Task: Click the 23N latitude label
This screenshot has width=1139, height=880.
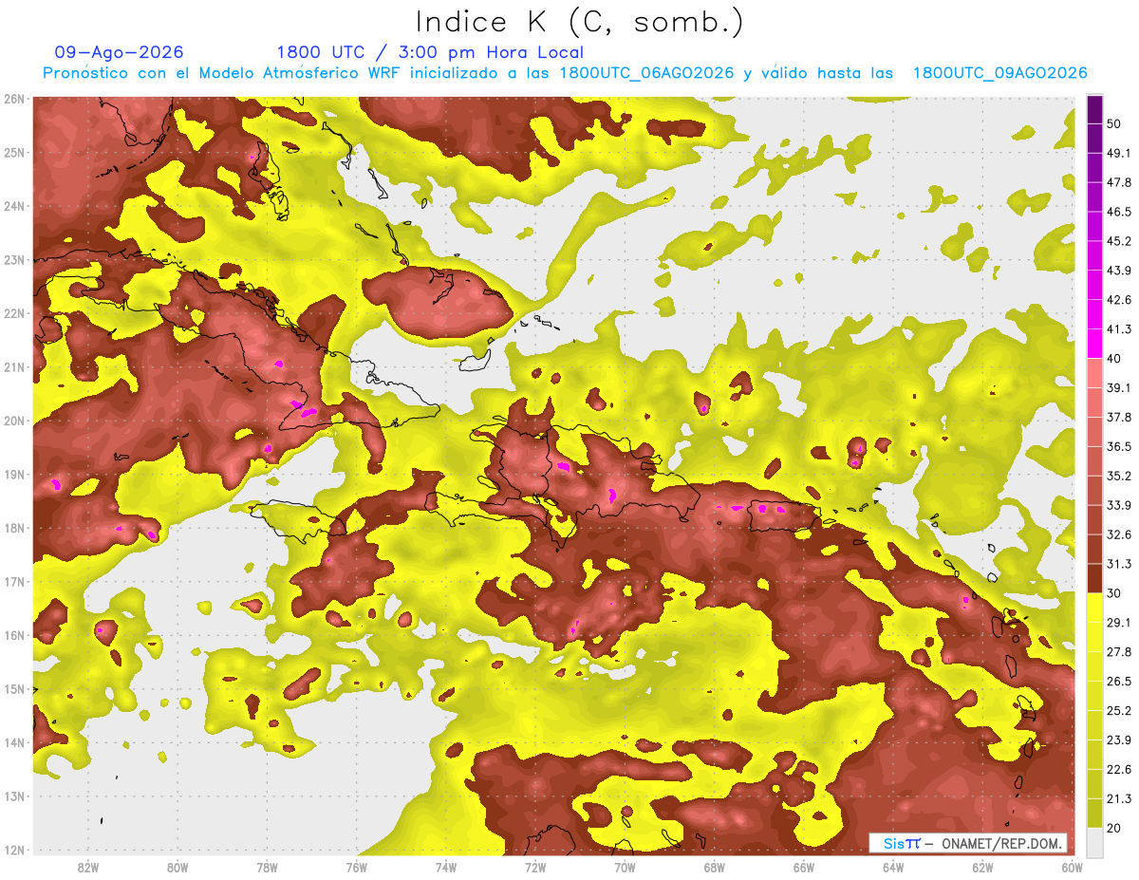Action: click(x=14, y=260)
